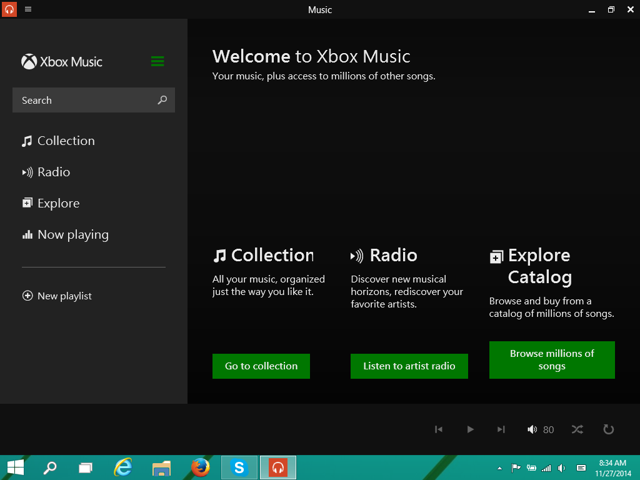Viewport: 640px width, 480px height.
Task: Click the volume speaker icon in player bar
Action: point(532,429)
